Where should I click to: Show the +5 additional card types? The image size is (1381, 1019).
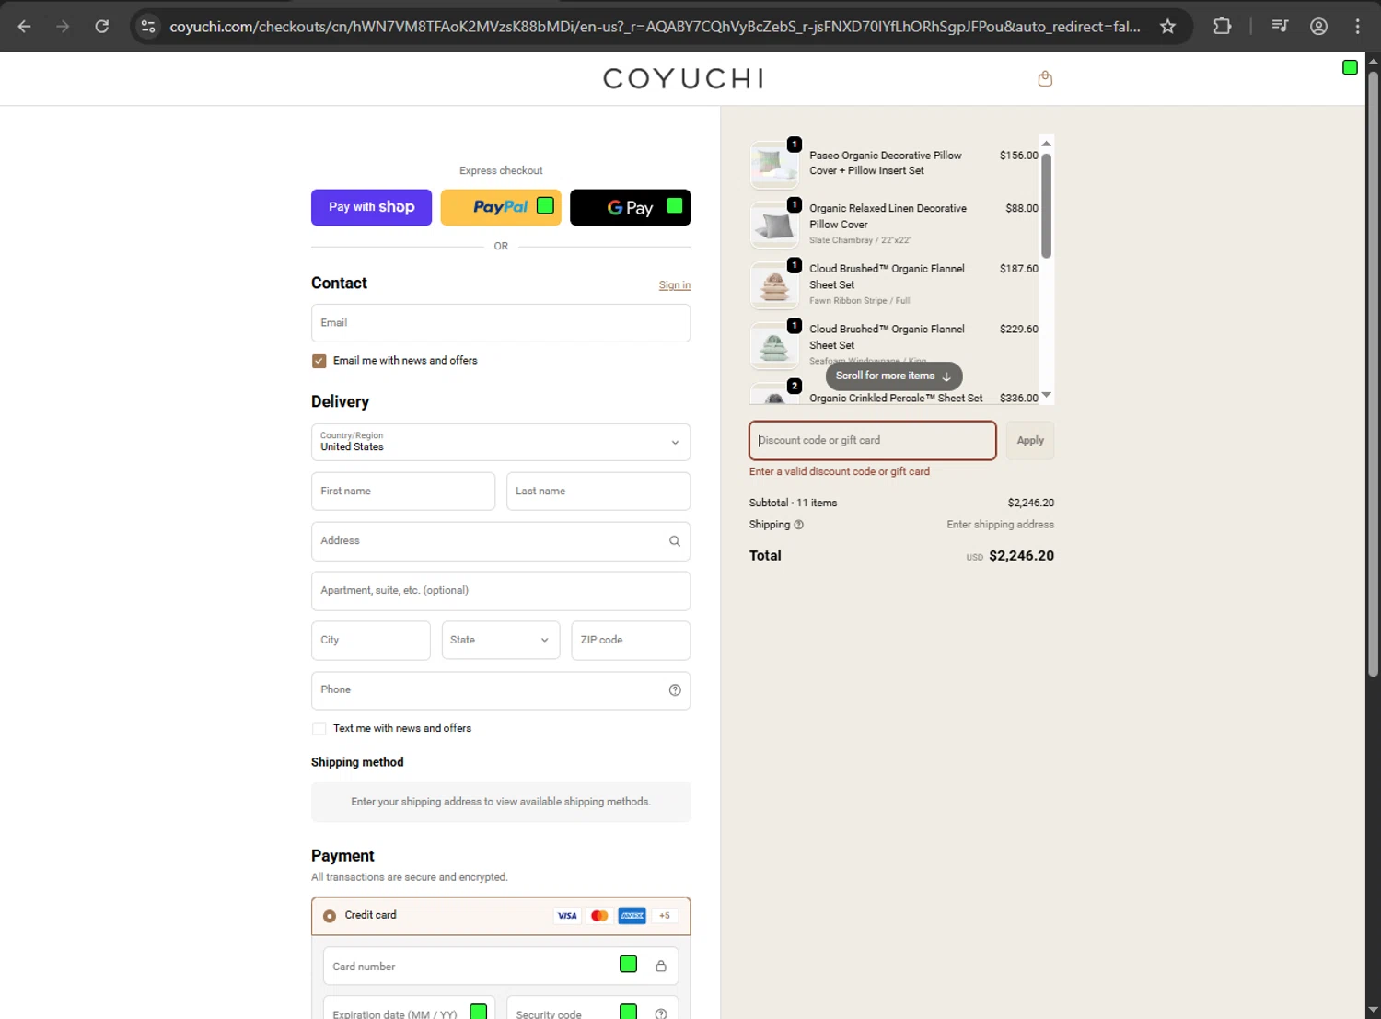665,915
